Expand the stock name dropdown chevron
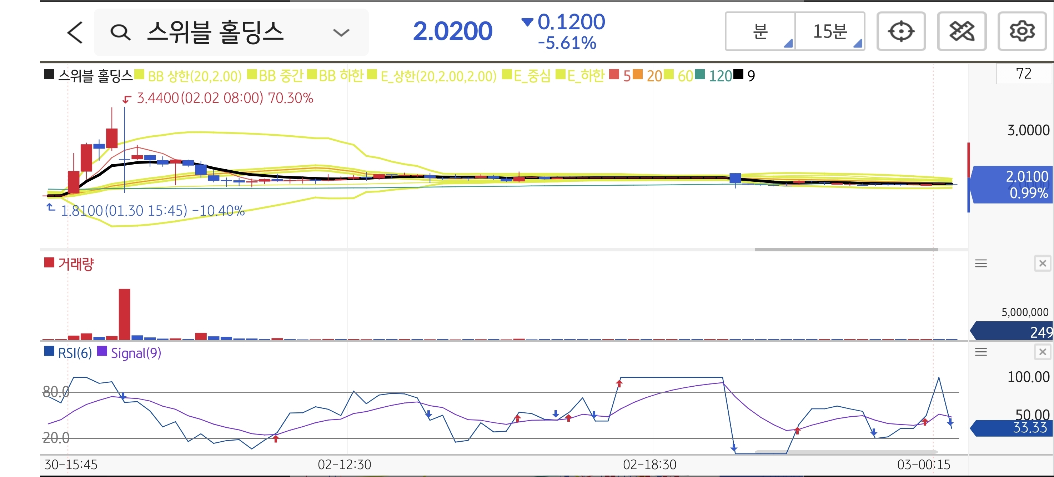 pyautogui.click(x=341, y=32)
